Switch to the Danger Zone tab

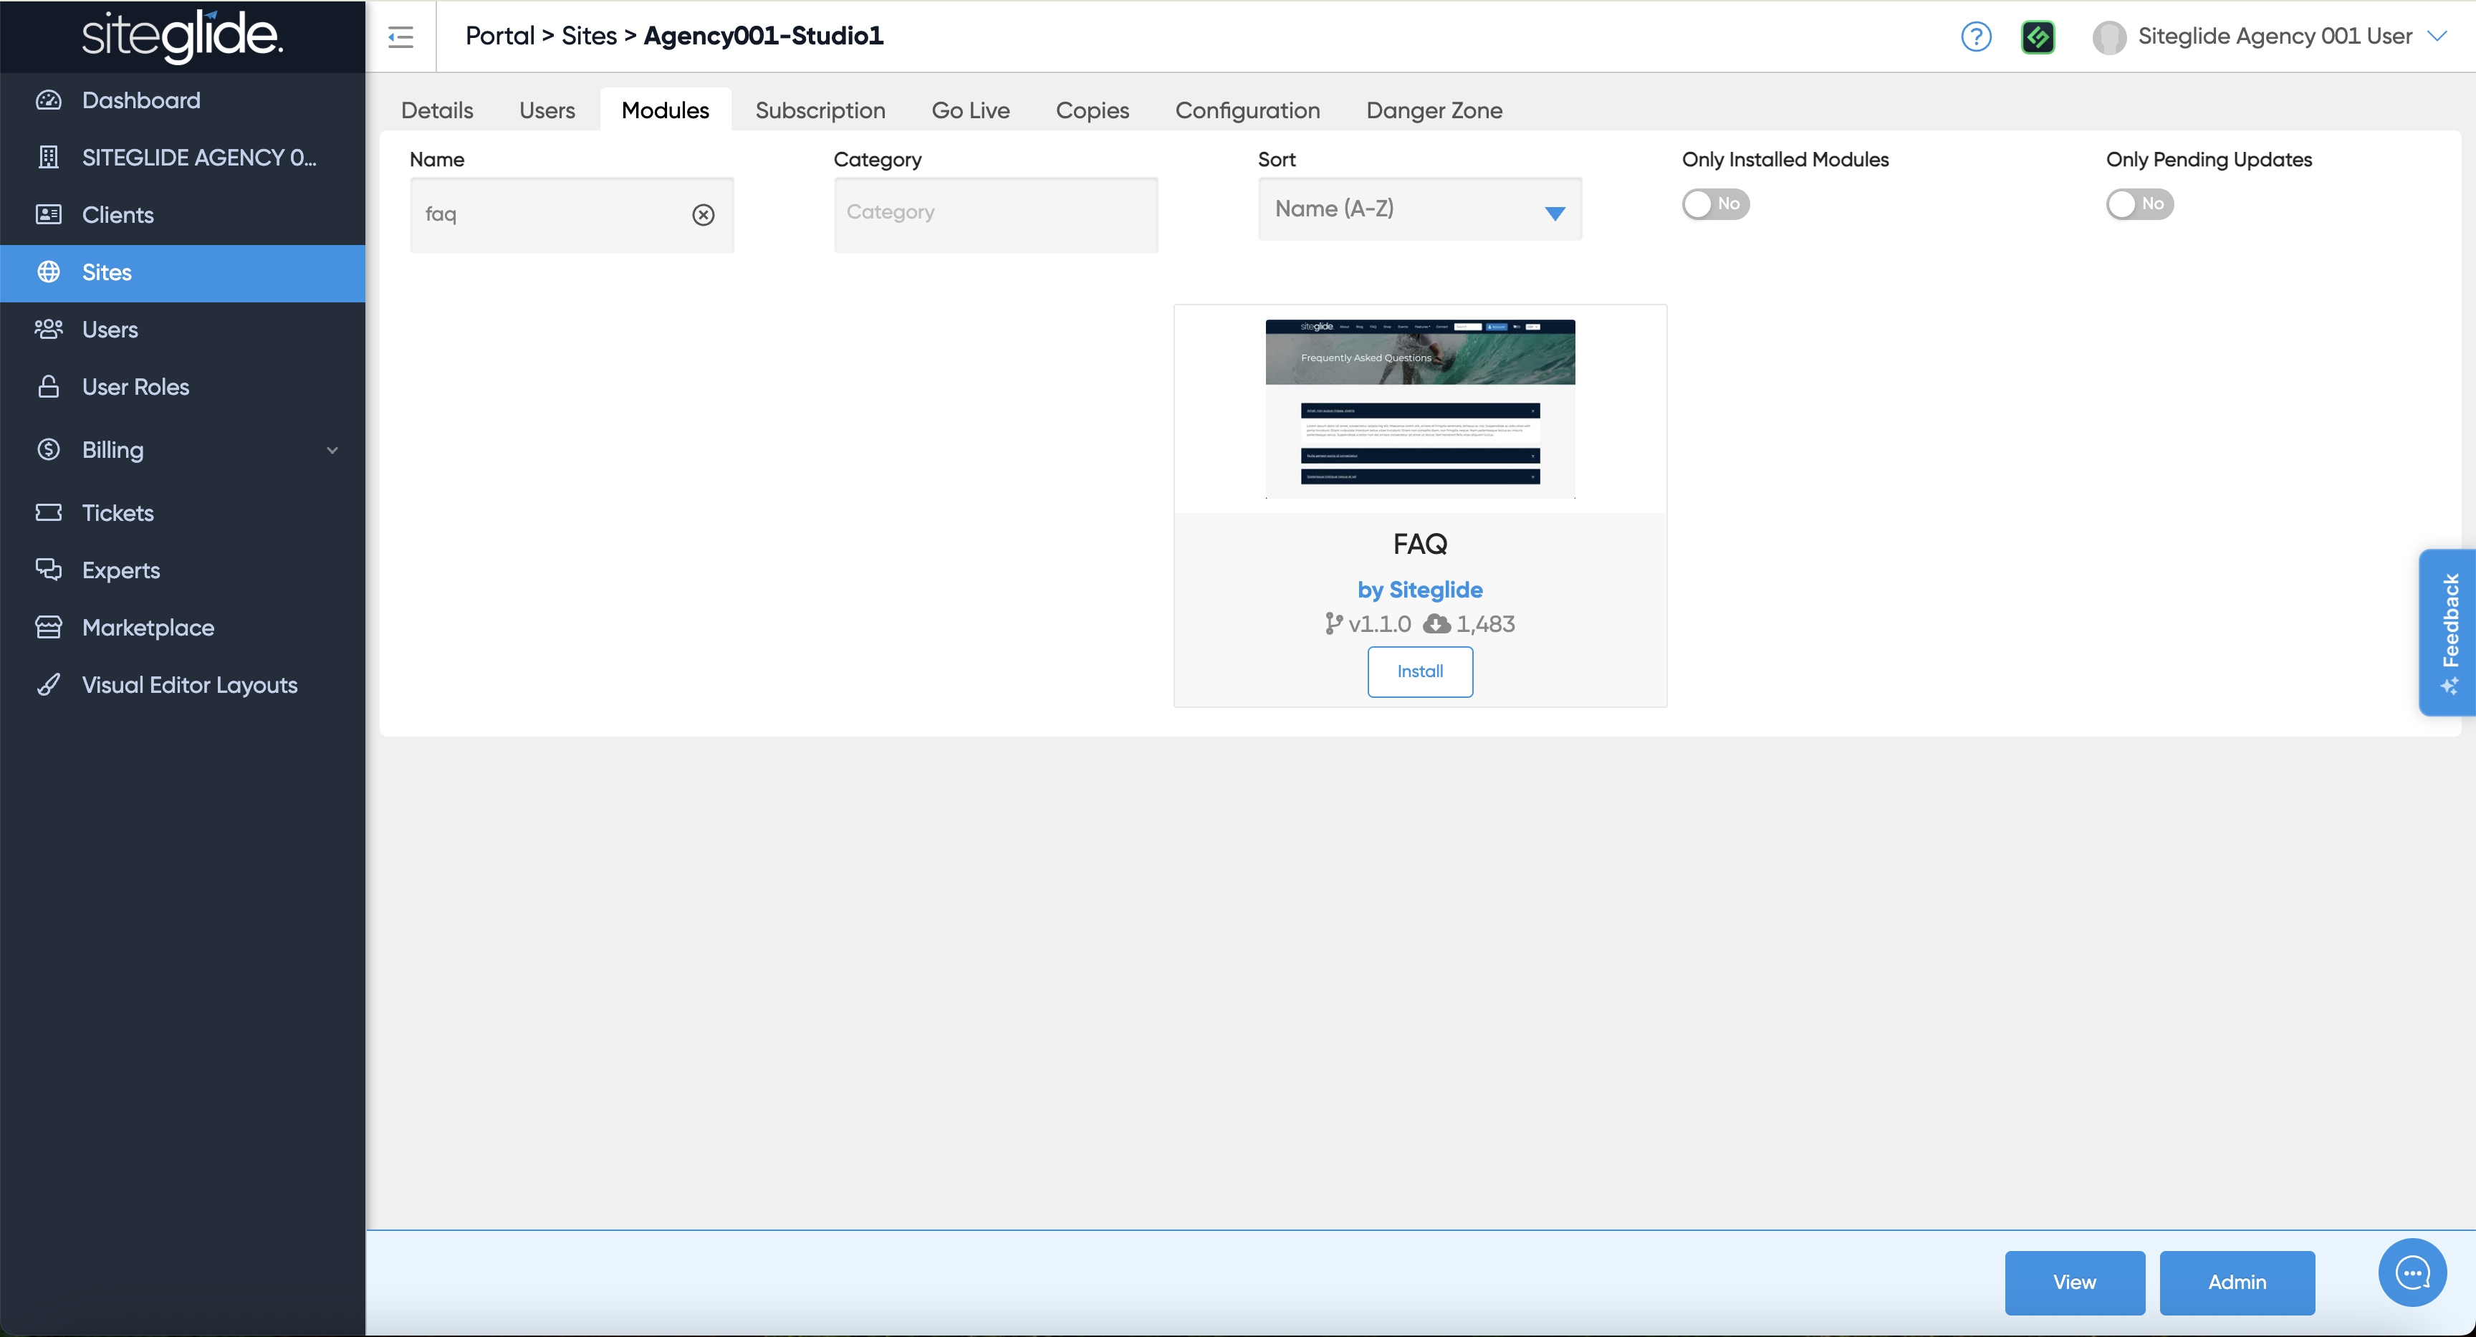click(x=1433, y=110)
